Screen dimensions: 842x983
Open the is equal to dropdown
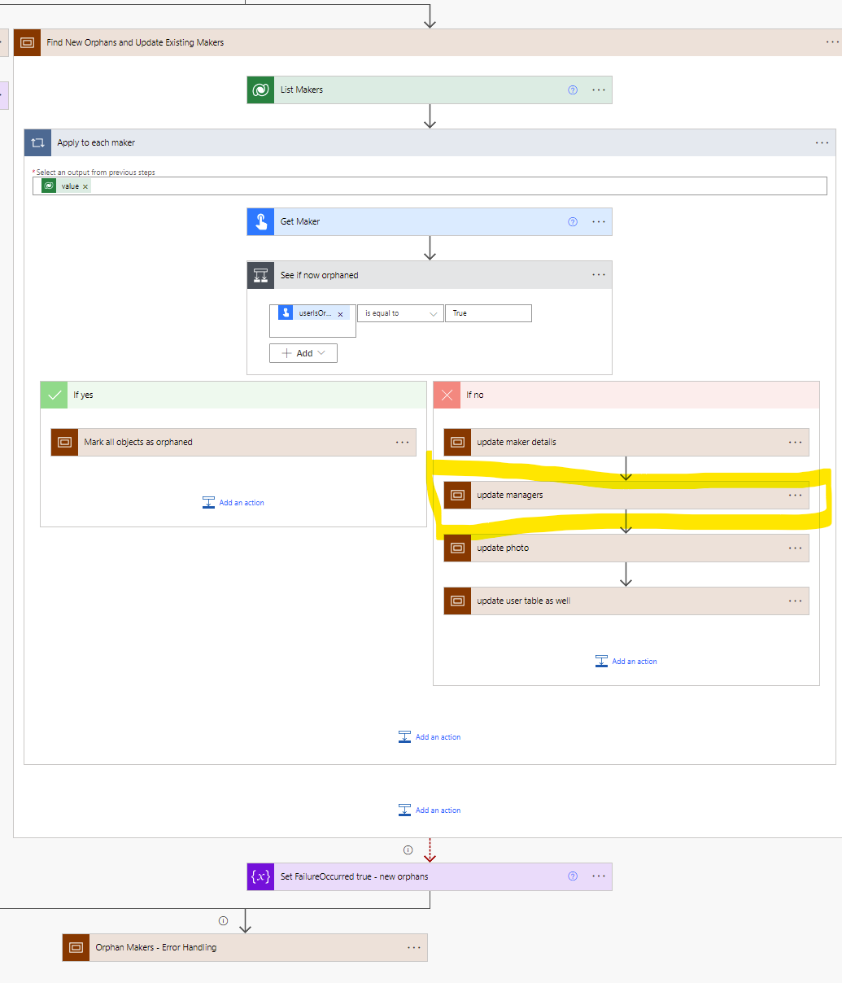[400, 313]
